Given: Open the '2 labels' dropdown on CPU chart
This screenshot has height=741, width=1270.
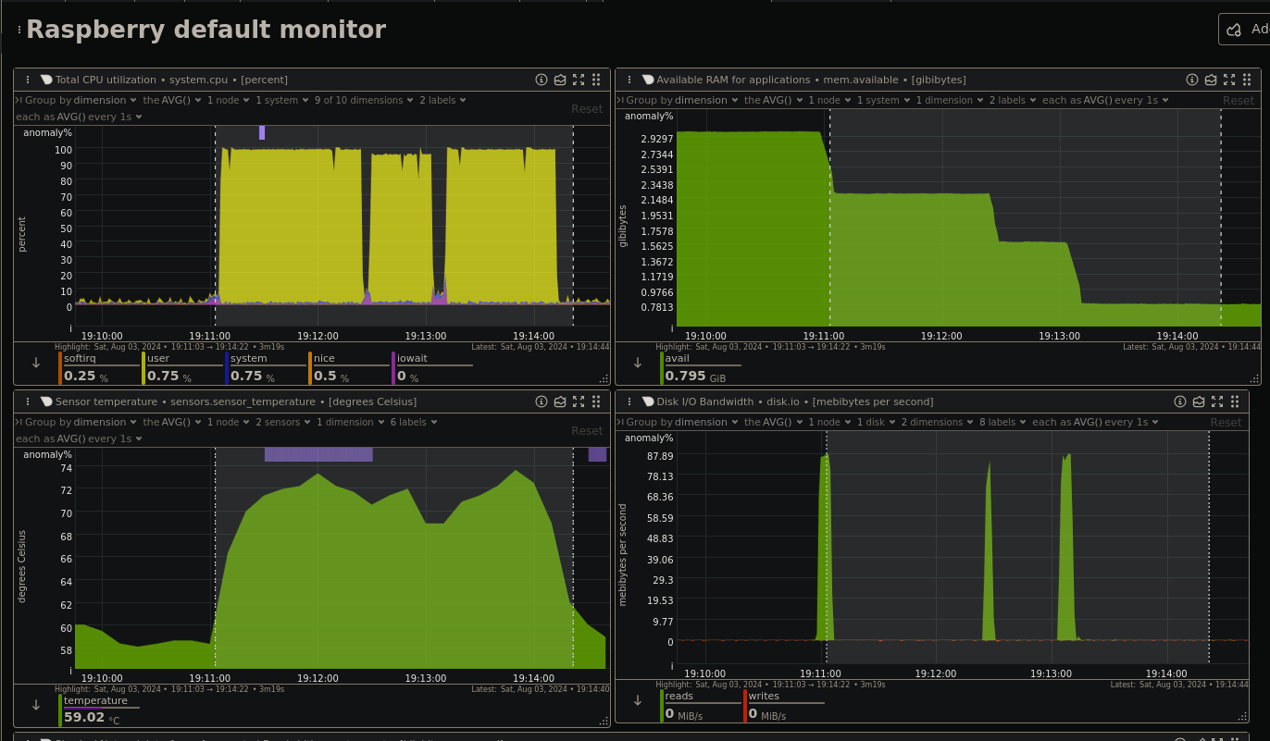Looking at the screenshot, I should coord(442,100).
